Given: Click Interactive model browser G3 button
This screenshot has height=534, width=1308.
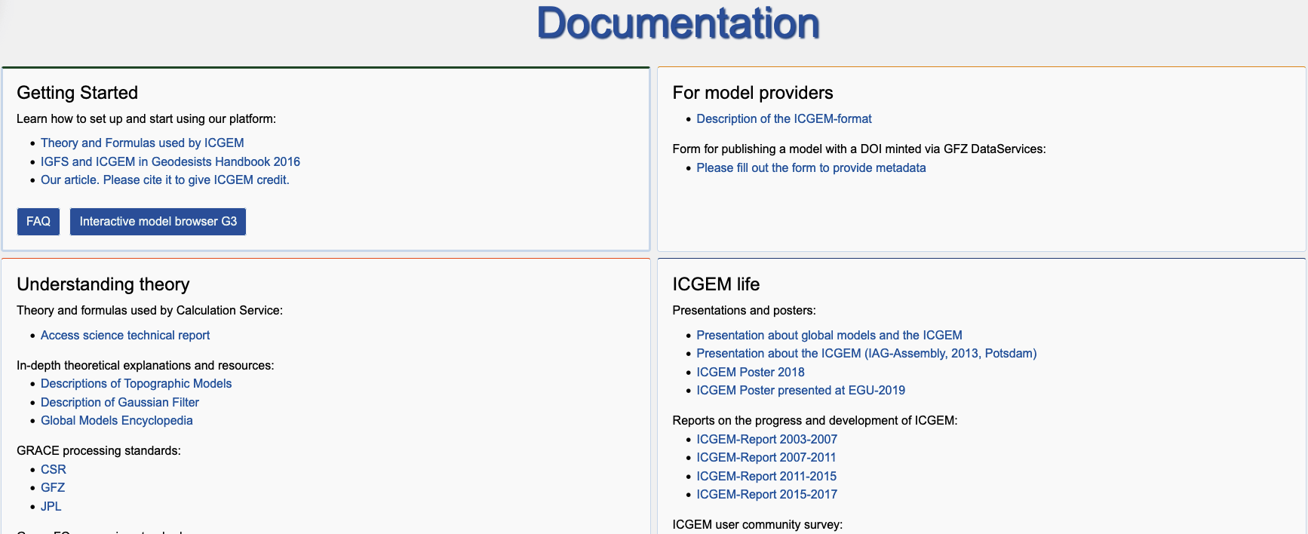Looking at the screenshot, I should coord(158,222).
